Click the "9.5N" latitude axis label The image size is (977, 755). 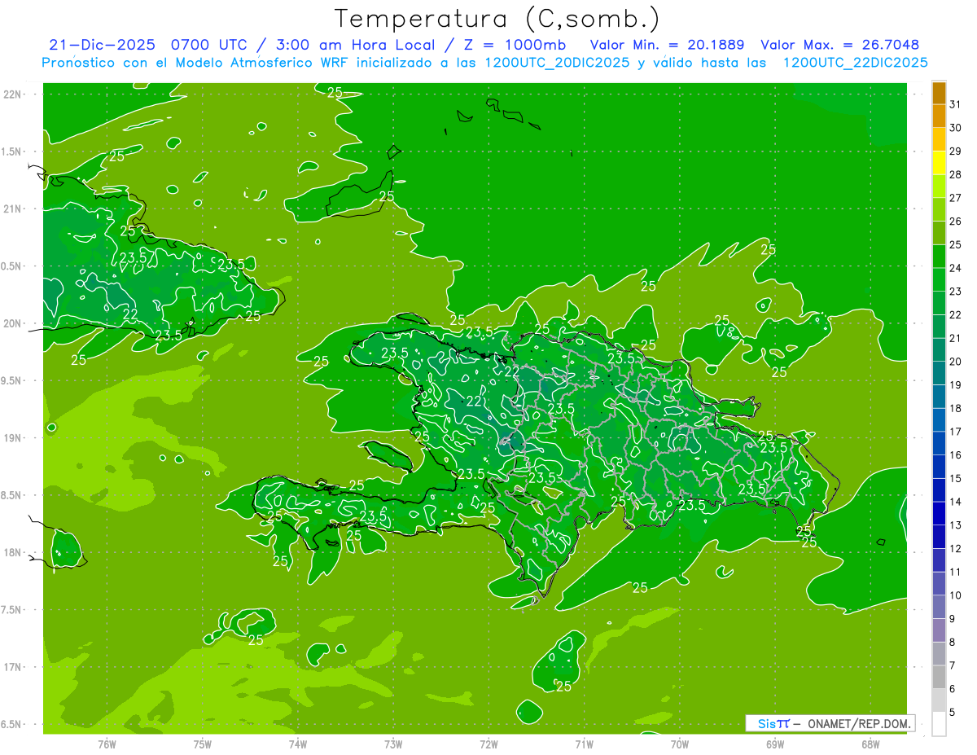[x=12, y=381]
